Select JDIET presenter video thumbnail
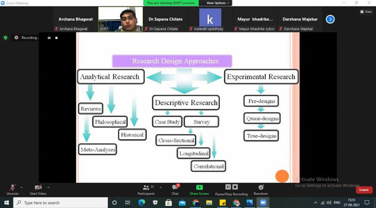The height and width of the screenshot is (208, 376). pyautogui.click(x=120, y=19)
